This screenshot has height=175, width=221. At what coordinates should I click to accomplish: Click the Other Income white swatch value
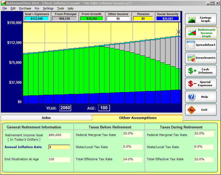pos(118,19)
